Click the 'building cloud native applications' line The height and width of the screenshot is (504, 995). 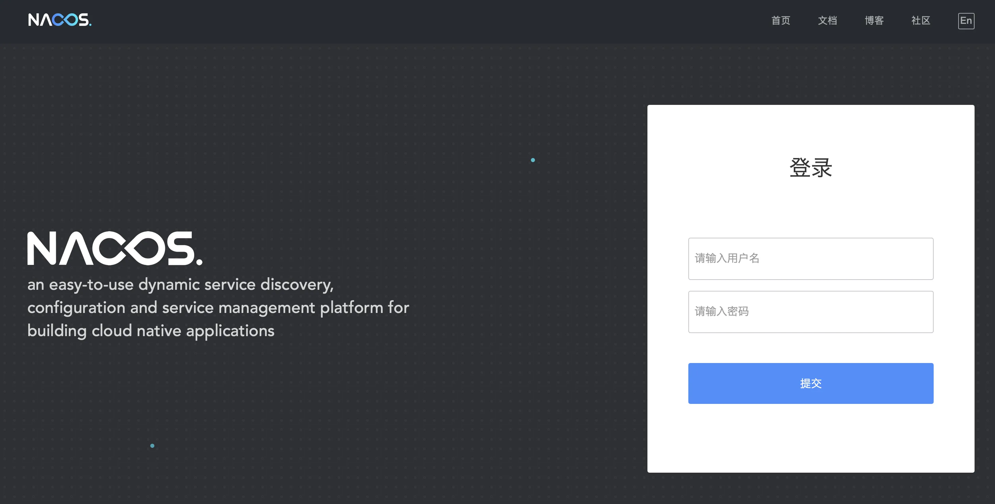point(151,331)
